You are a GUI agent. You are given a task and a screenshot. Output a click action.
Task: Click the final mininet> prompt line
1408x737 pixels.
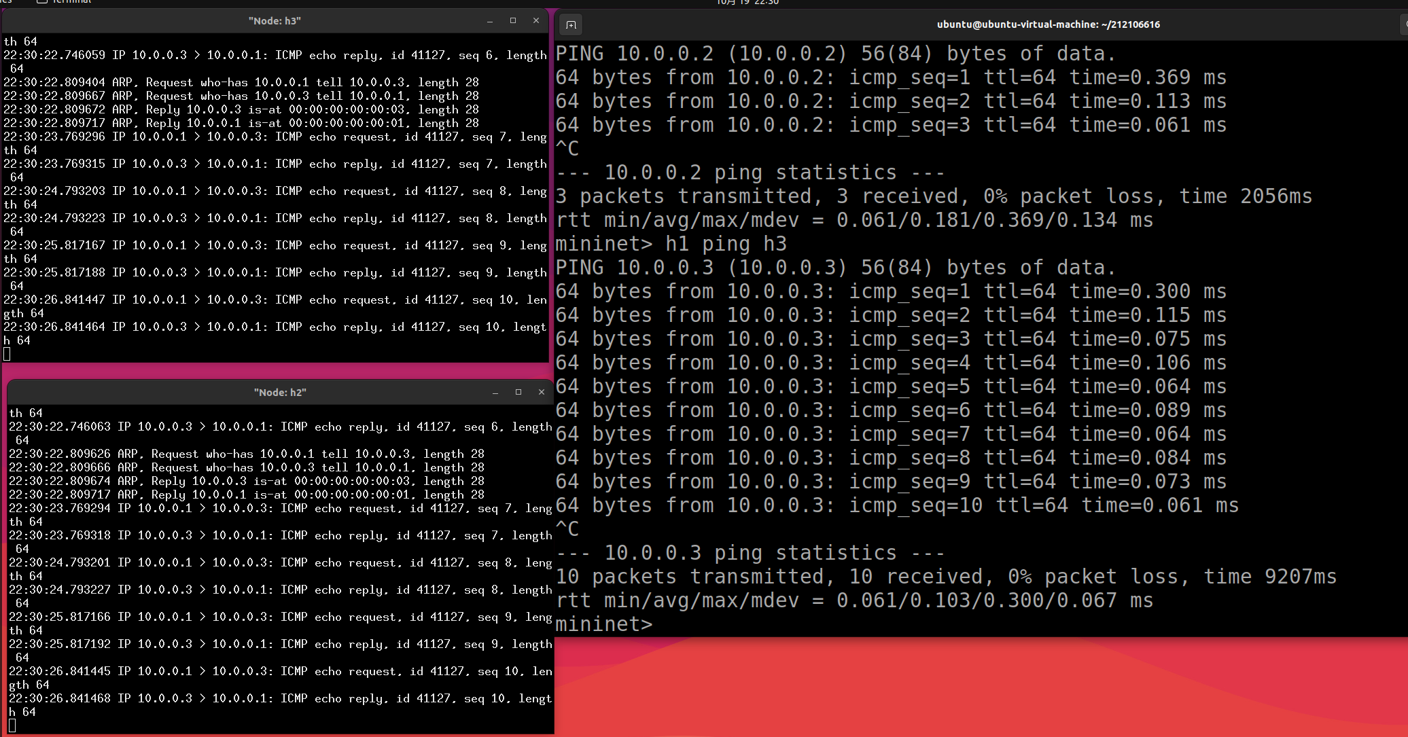[604, 624]
